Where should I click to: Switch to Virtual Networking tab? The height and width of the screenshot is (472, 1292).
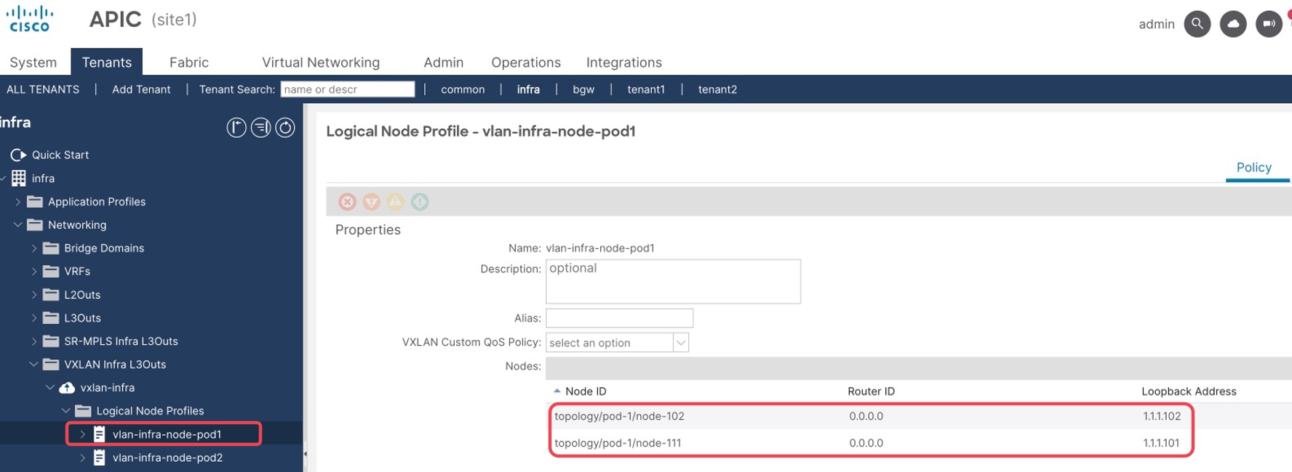coord(321,62)
